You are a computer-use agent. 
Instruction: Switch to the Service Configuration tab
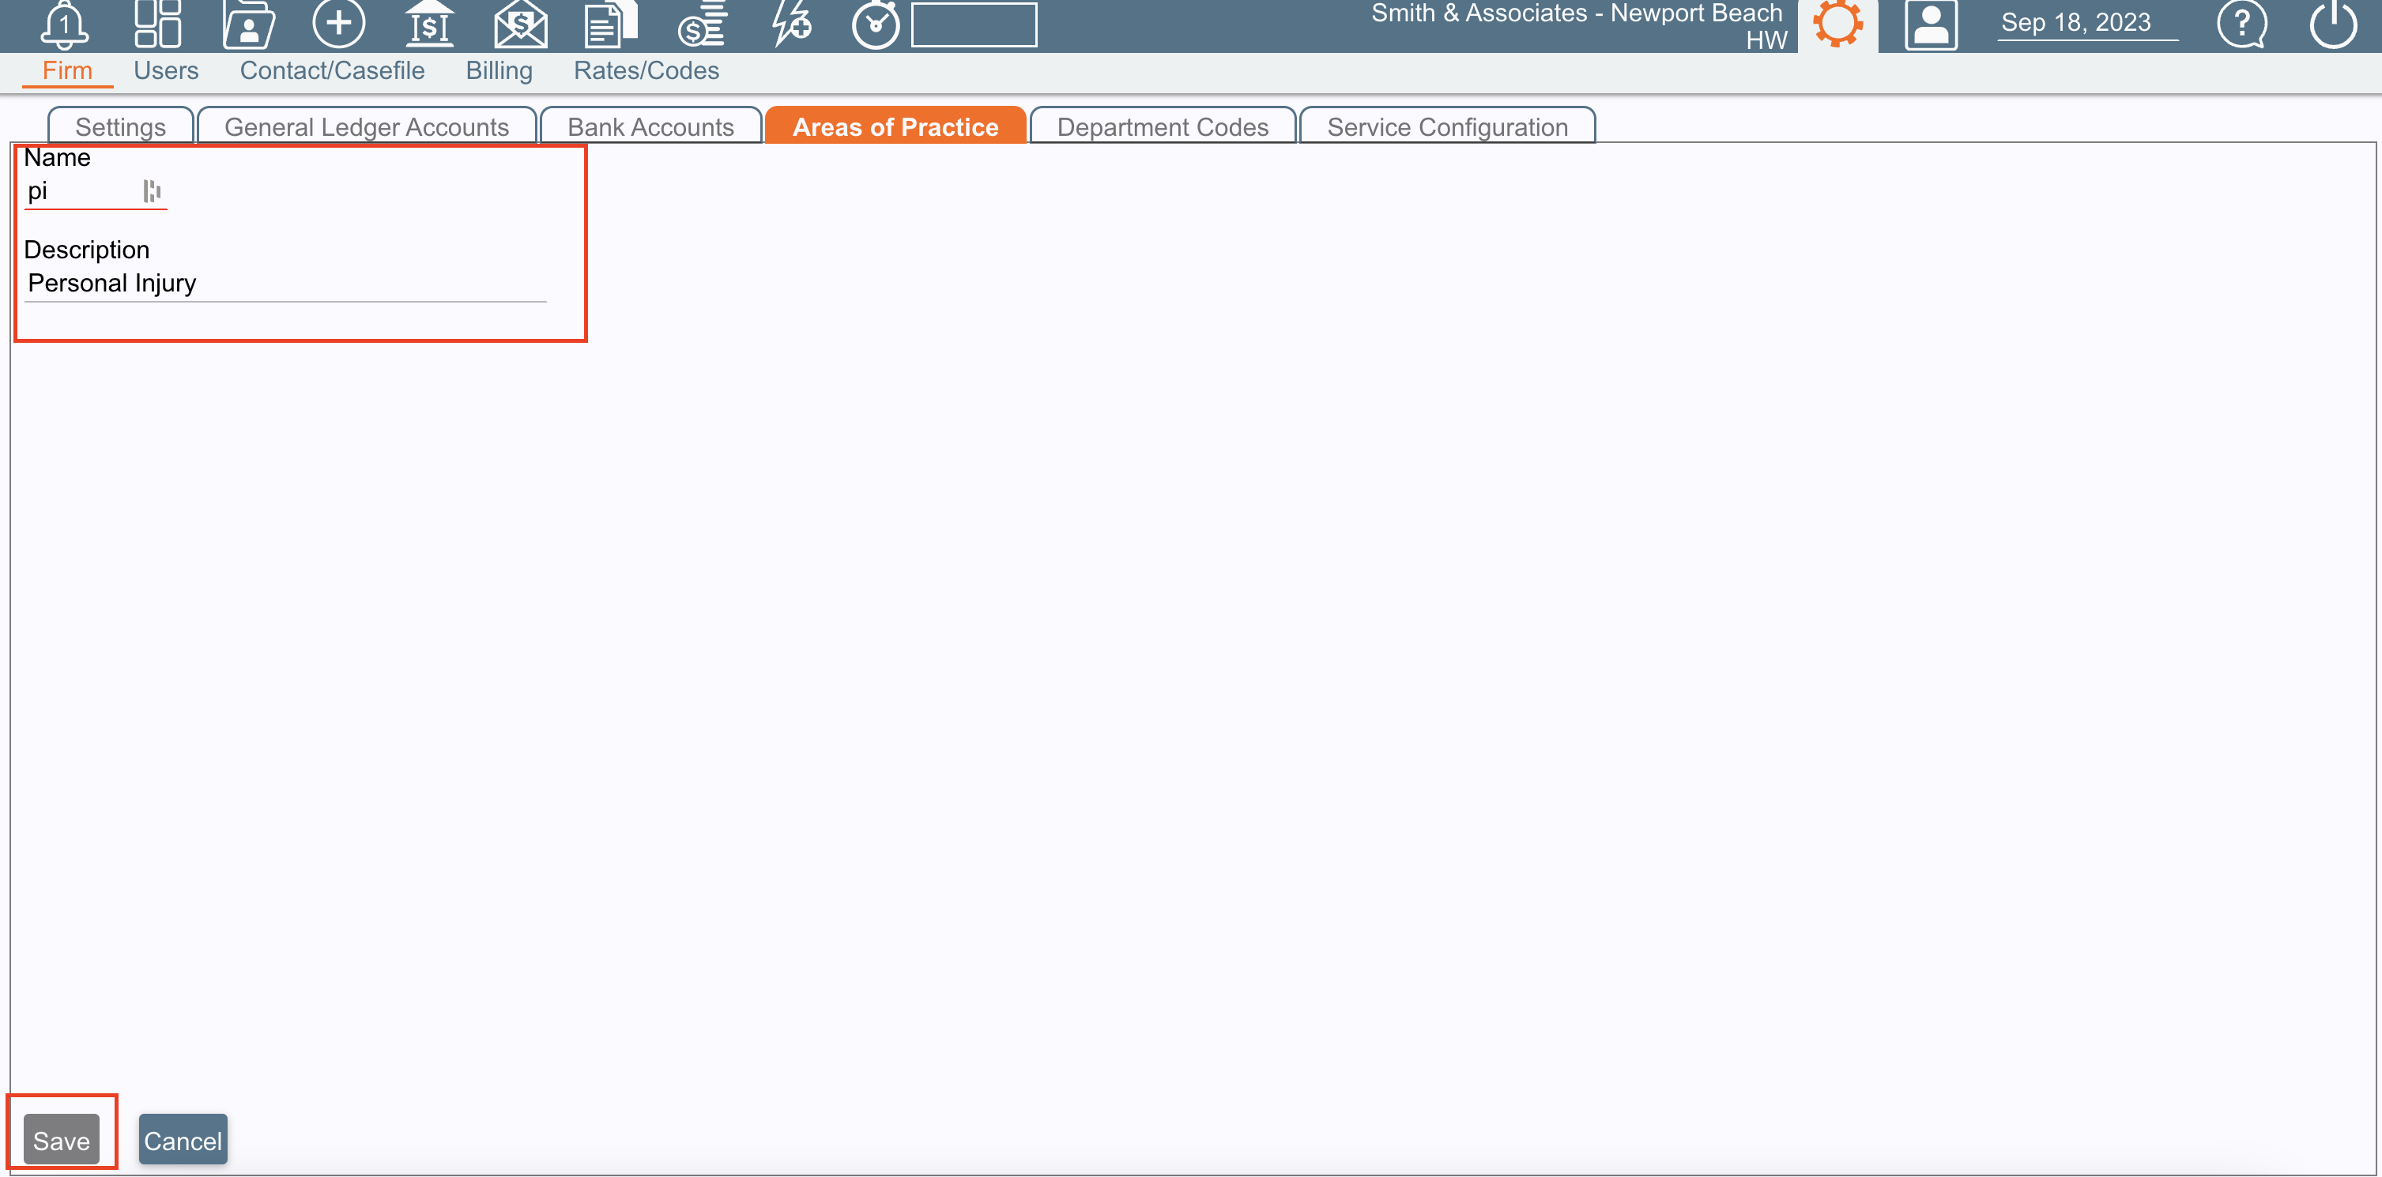coord(1447,126)
